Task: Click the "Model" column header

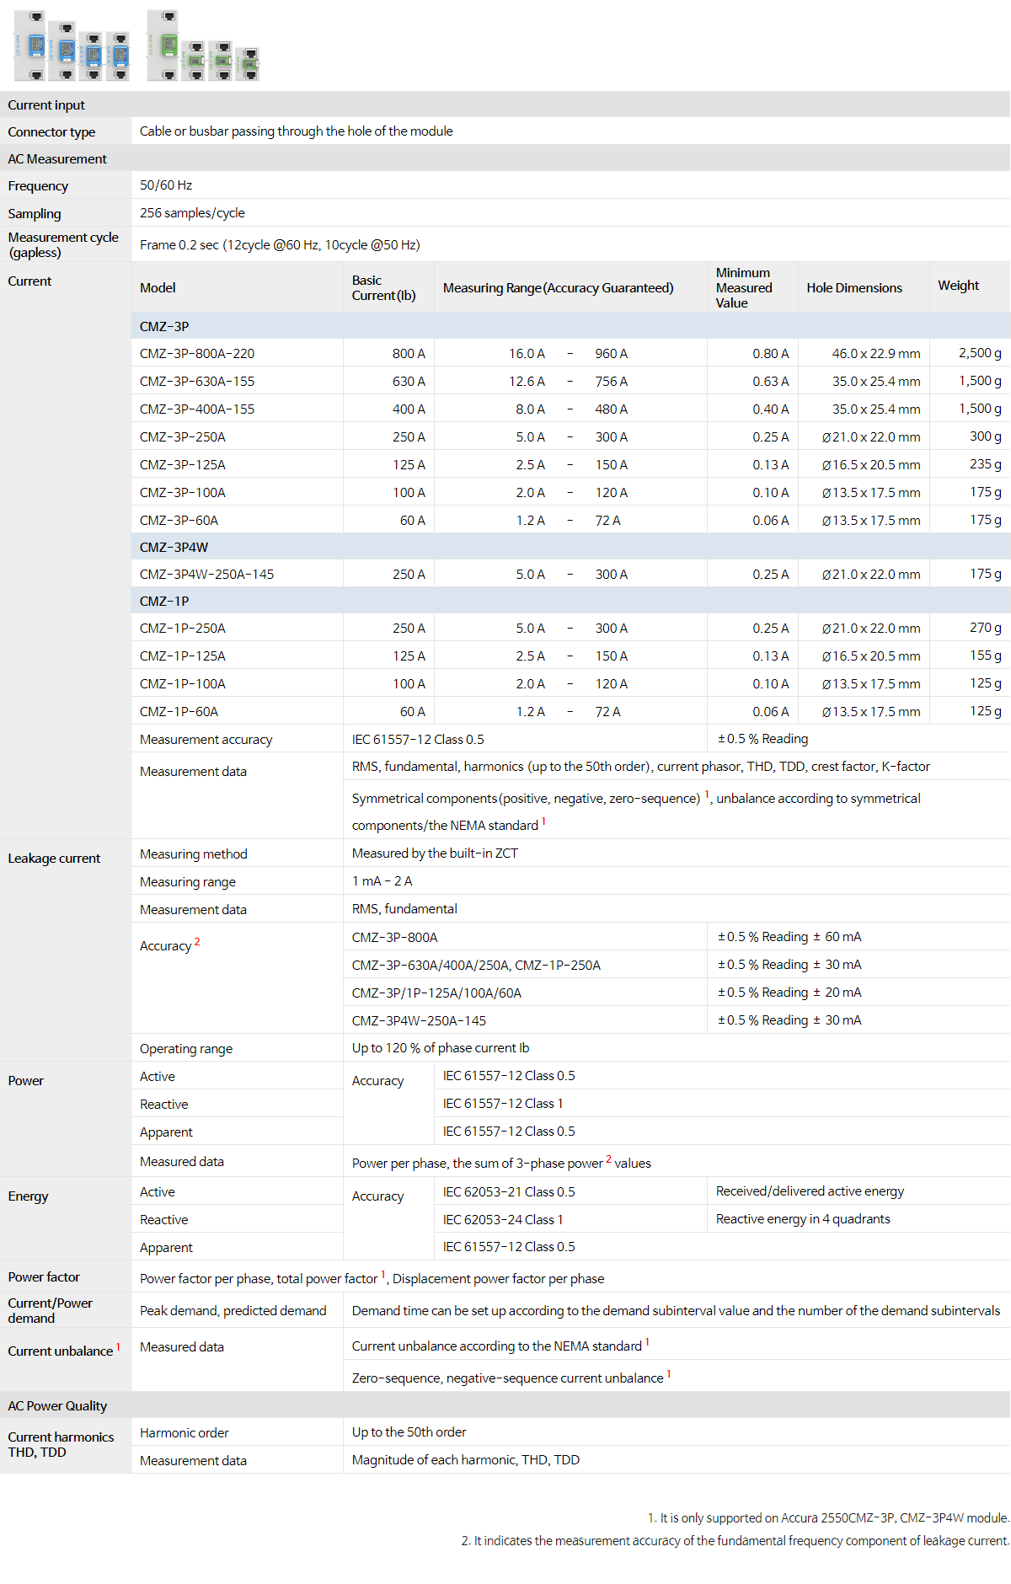Action: 158,288
